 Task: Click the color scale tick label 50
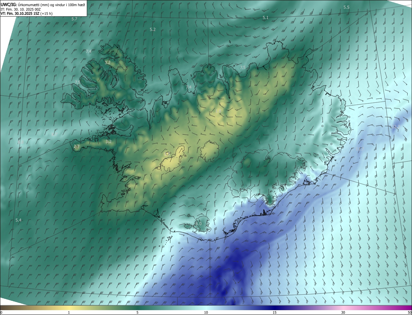point(409,313)
